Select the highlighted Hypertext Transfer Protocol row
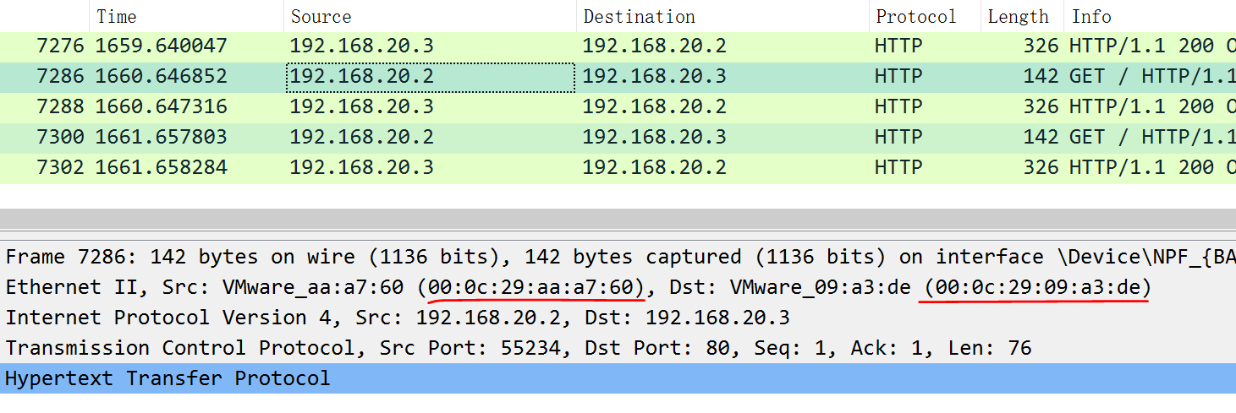Image resolution: width=1236 pixels, height=413 pixels. [168, 378]
